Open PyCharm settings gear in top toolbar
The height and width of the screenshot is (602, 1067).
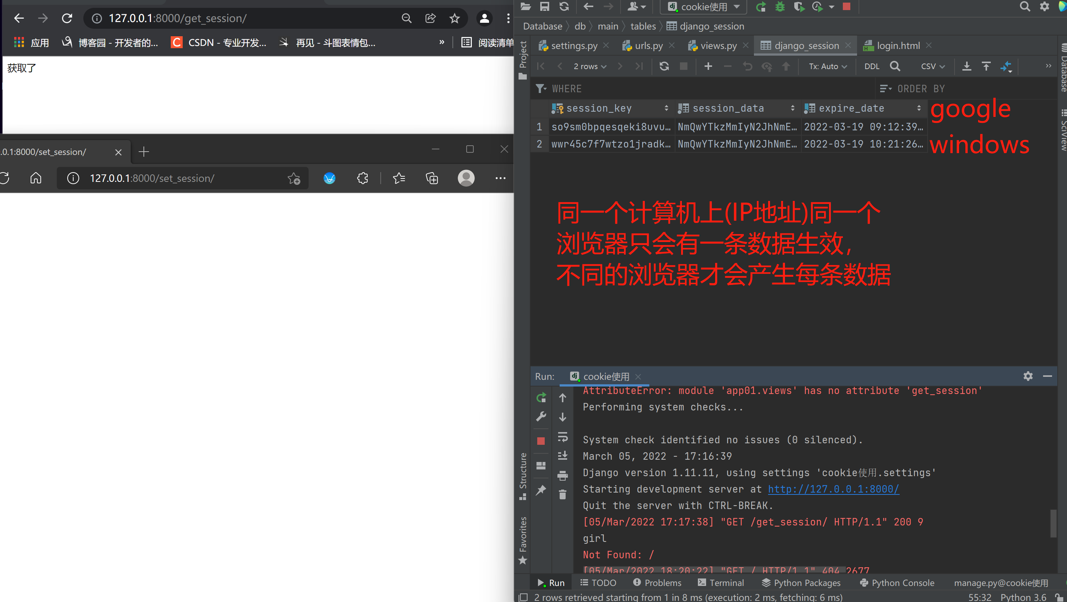coord(1045,6)
